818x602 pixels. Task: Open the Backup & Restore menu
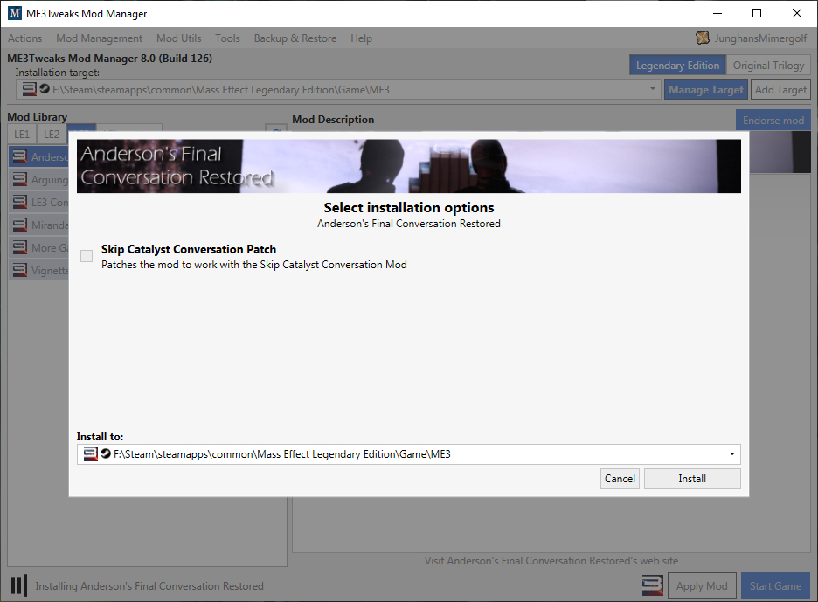pyautogui.click(x=295, y=38)
